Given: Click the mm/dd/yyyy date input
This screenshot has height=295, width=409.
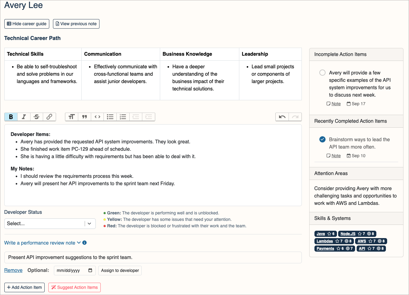Looking at the screenshot, I should point(75,270).
